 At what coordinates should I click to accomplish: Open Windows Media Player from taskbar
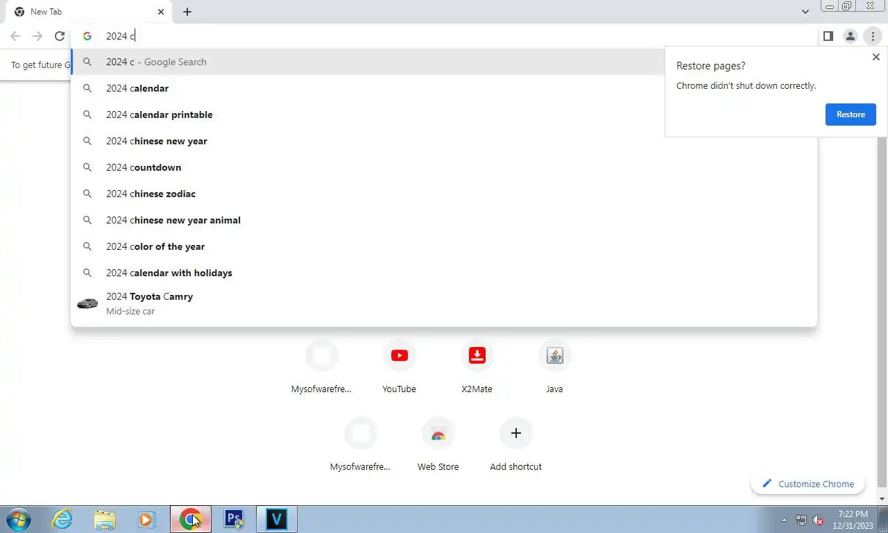(x=146, y=519)
